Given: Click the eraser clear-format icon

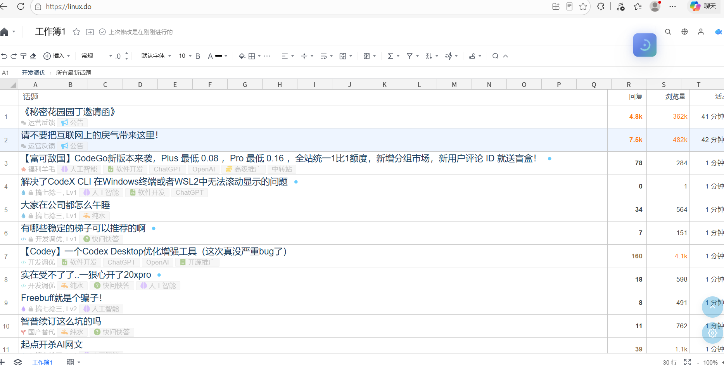Looking at the screenshot, I should (33, 56).
